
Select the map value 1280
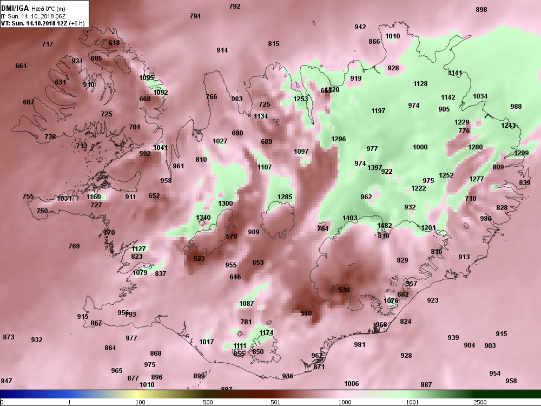pos(476,147)
